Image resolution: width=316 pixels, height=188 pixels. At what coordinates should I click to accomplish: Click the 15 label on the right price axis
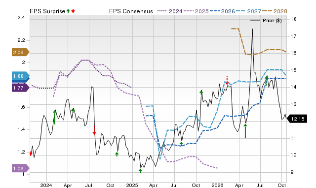293,70
